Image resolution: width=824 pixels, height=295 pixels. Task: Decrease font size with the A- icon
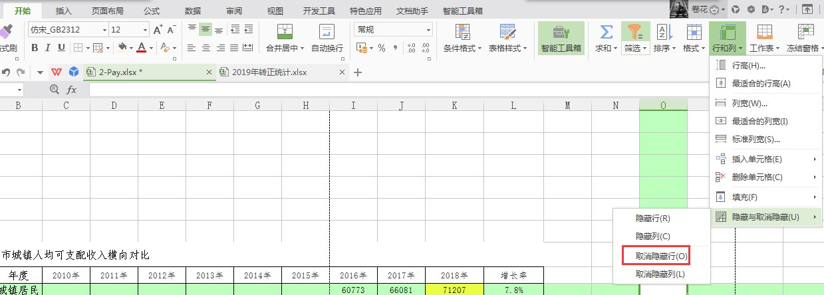tap(172, 30)
